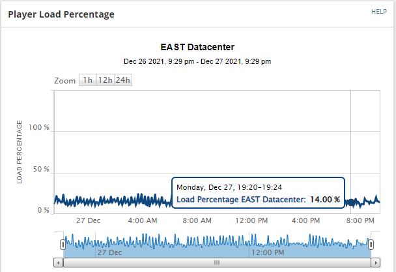Screen dimensions: 396x272
Task: Click the 100 % y-axis label
Action: click(39, 127)
